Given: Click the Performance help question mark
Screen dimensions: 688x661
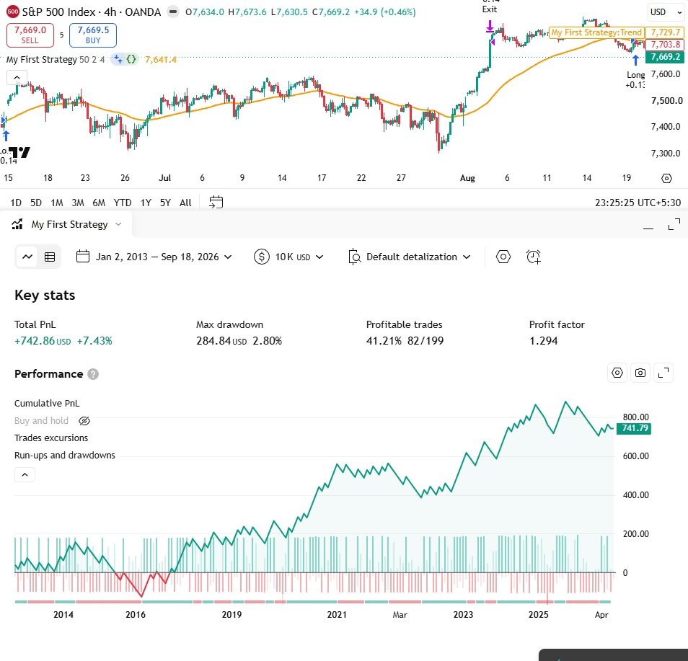Looking at the screenshot, I should (92, 374).
